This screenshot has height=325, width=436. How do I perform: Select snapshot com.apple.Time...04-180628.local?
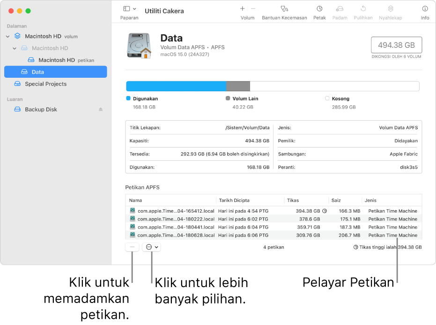[x=273, y=235]
